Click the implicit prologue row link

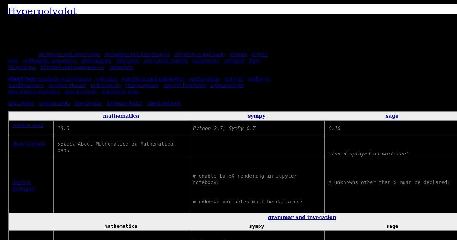23,186
